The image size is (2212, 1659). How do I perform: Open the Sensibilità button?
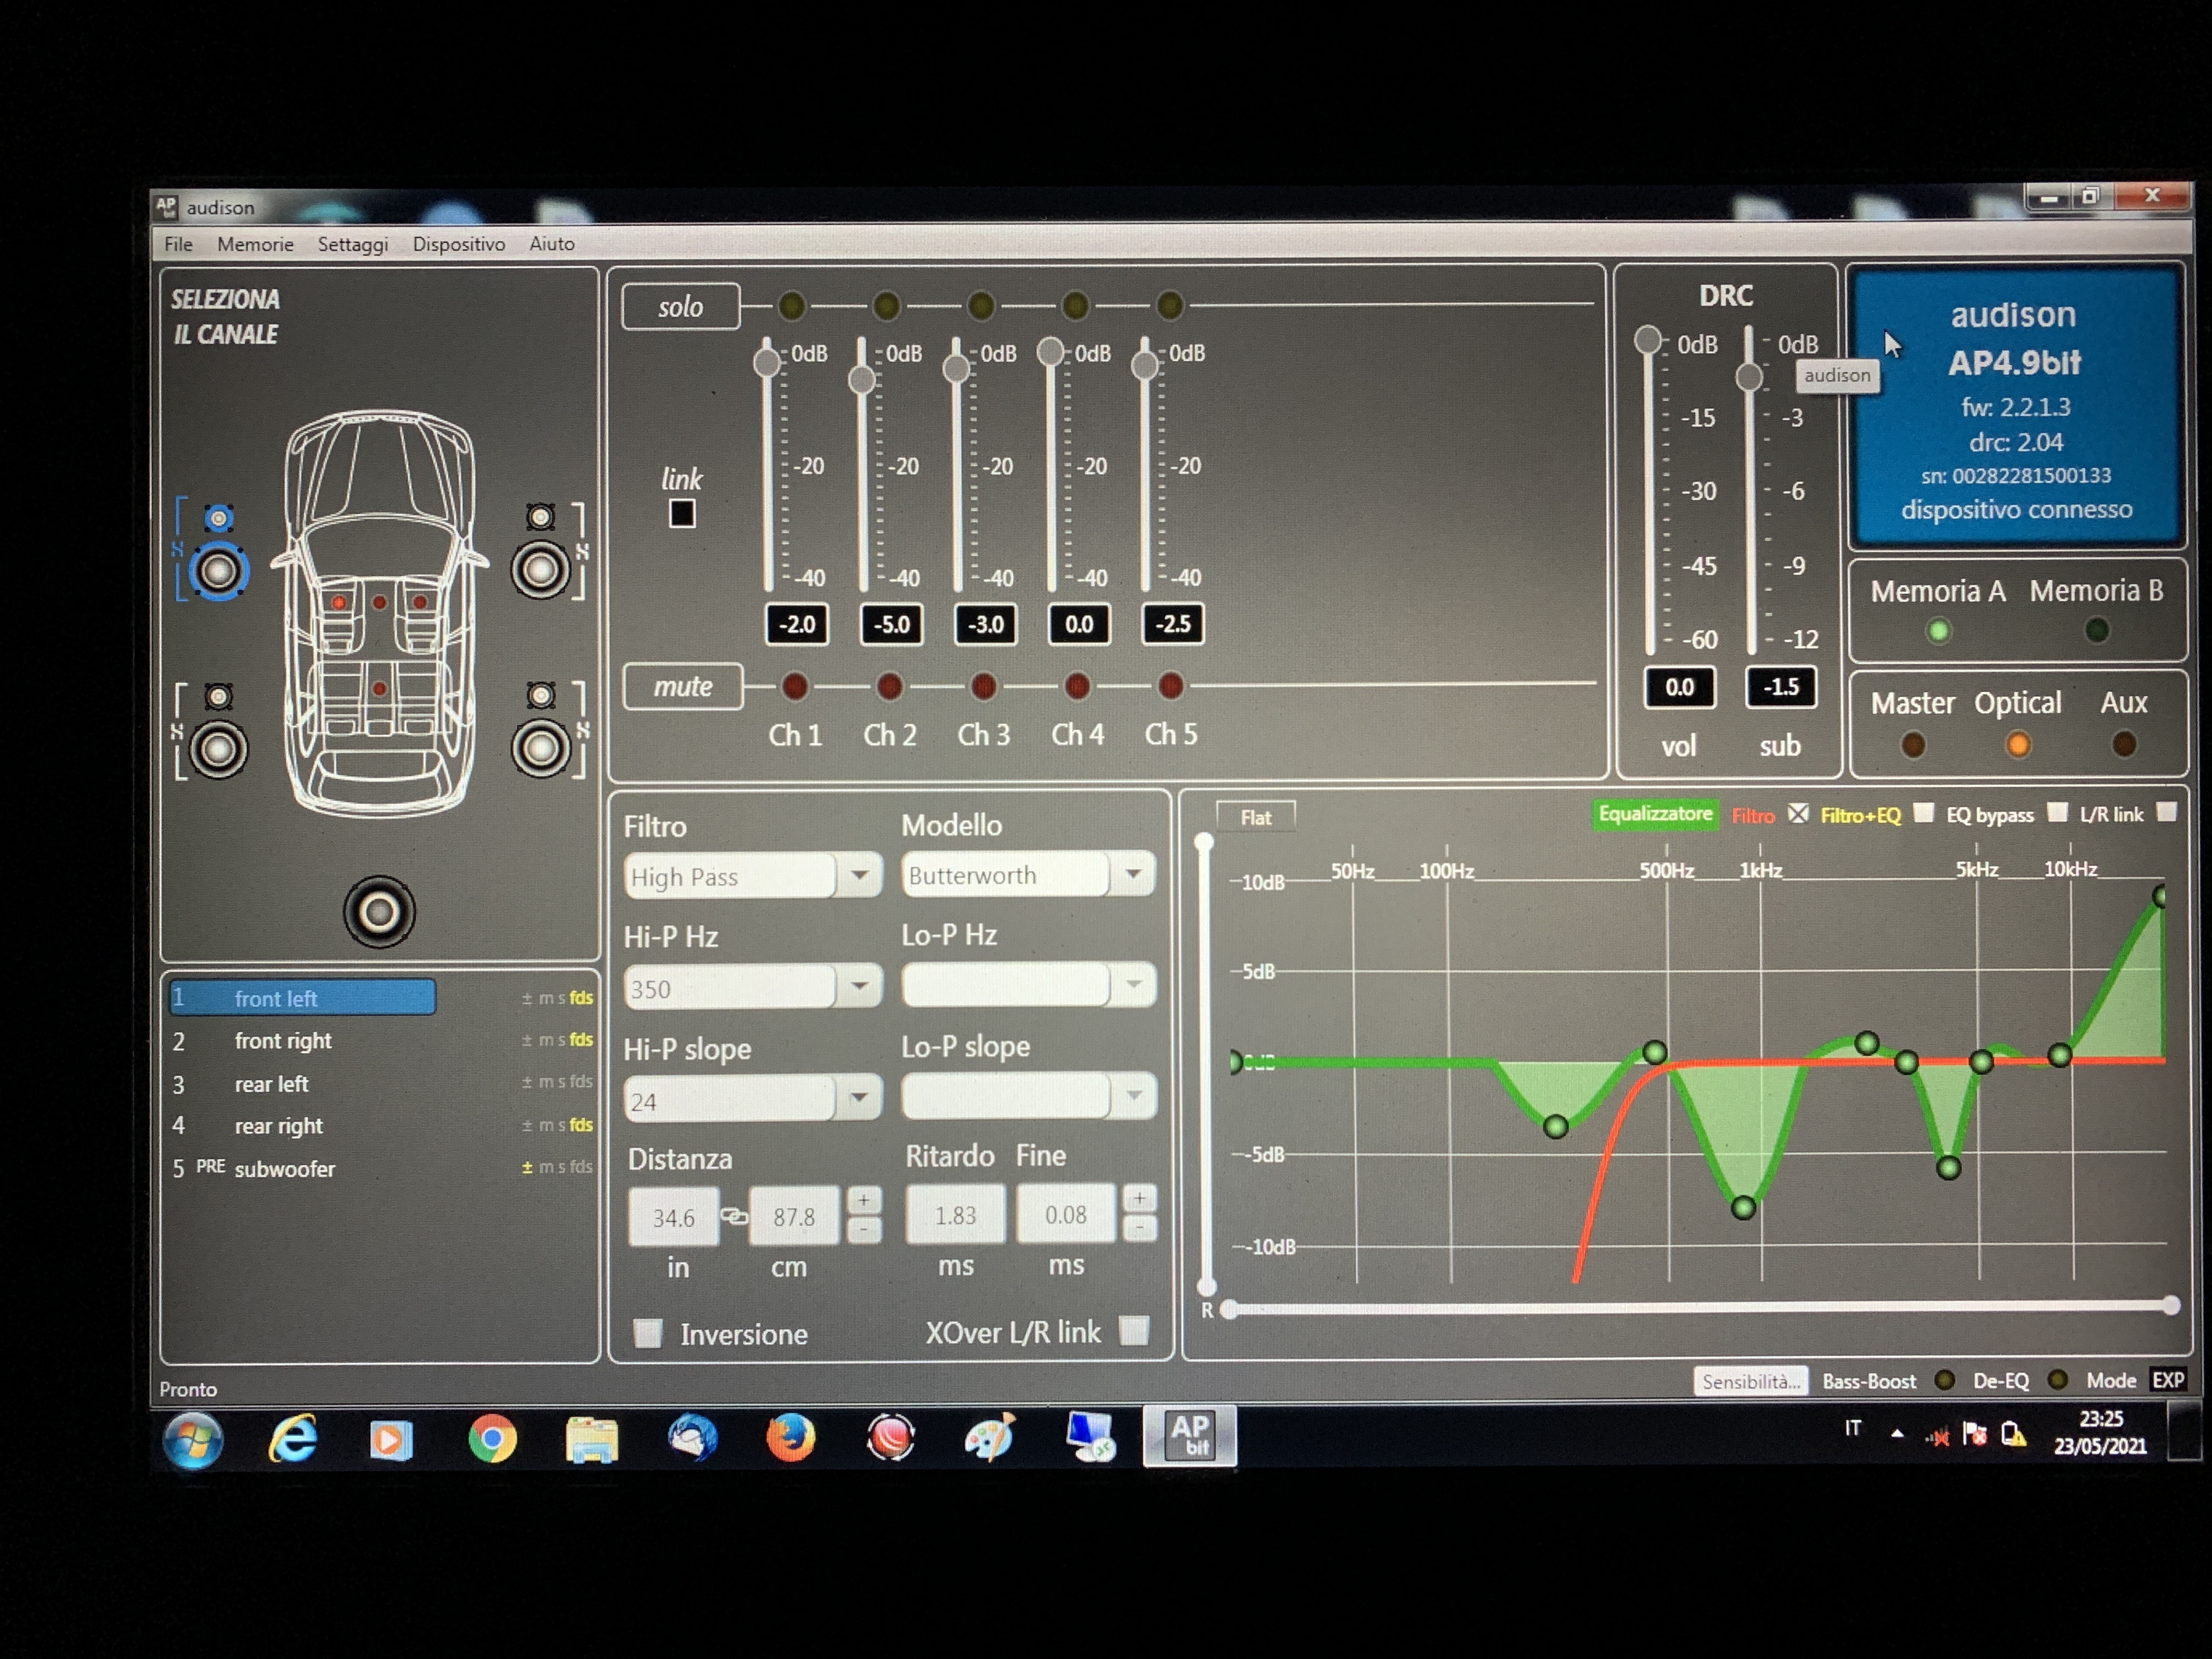(1750, 1381)
